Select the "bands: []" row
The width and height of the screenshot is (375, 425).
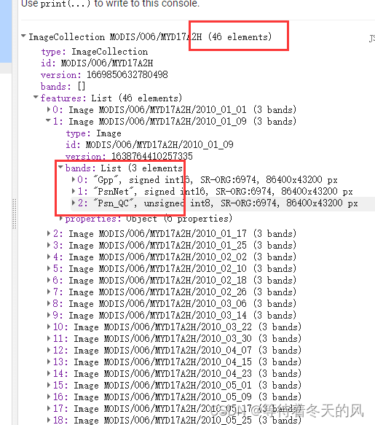[x=63, y=87]
